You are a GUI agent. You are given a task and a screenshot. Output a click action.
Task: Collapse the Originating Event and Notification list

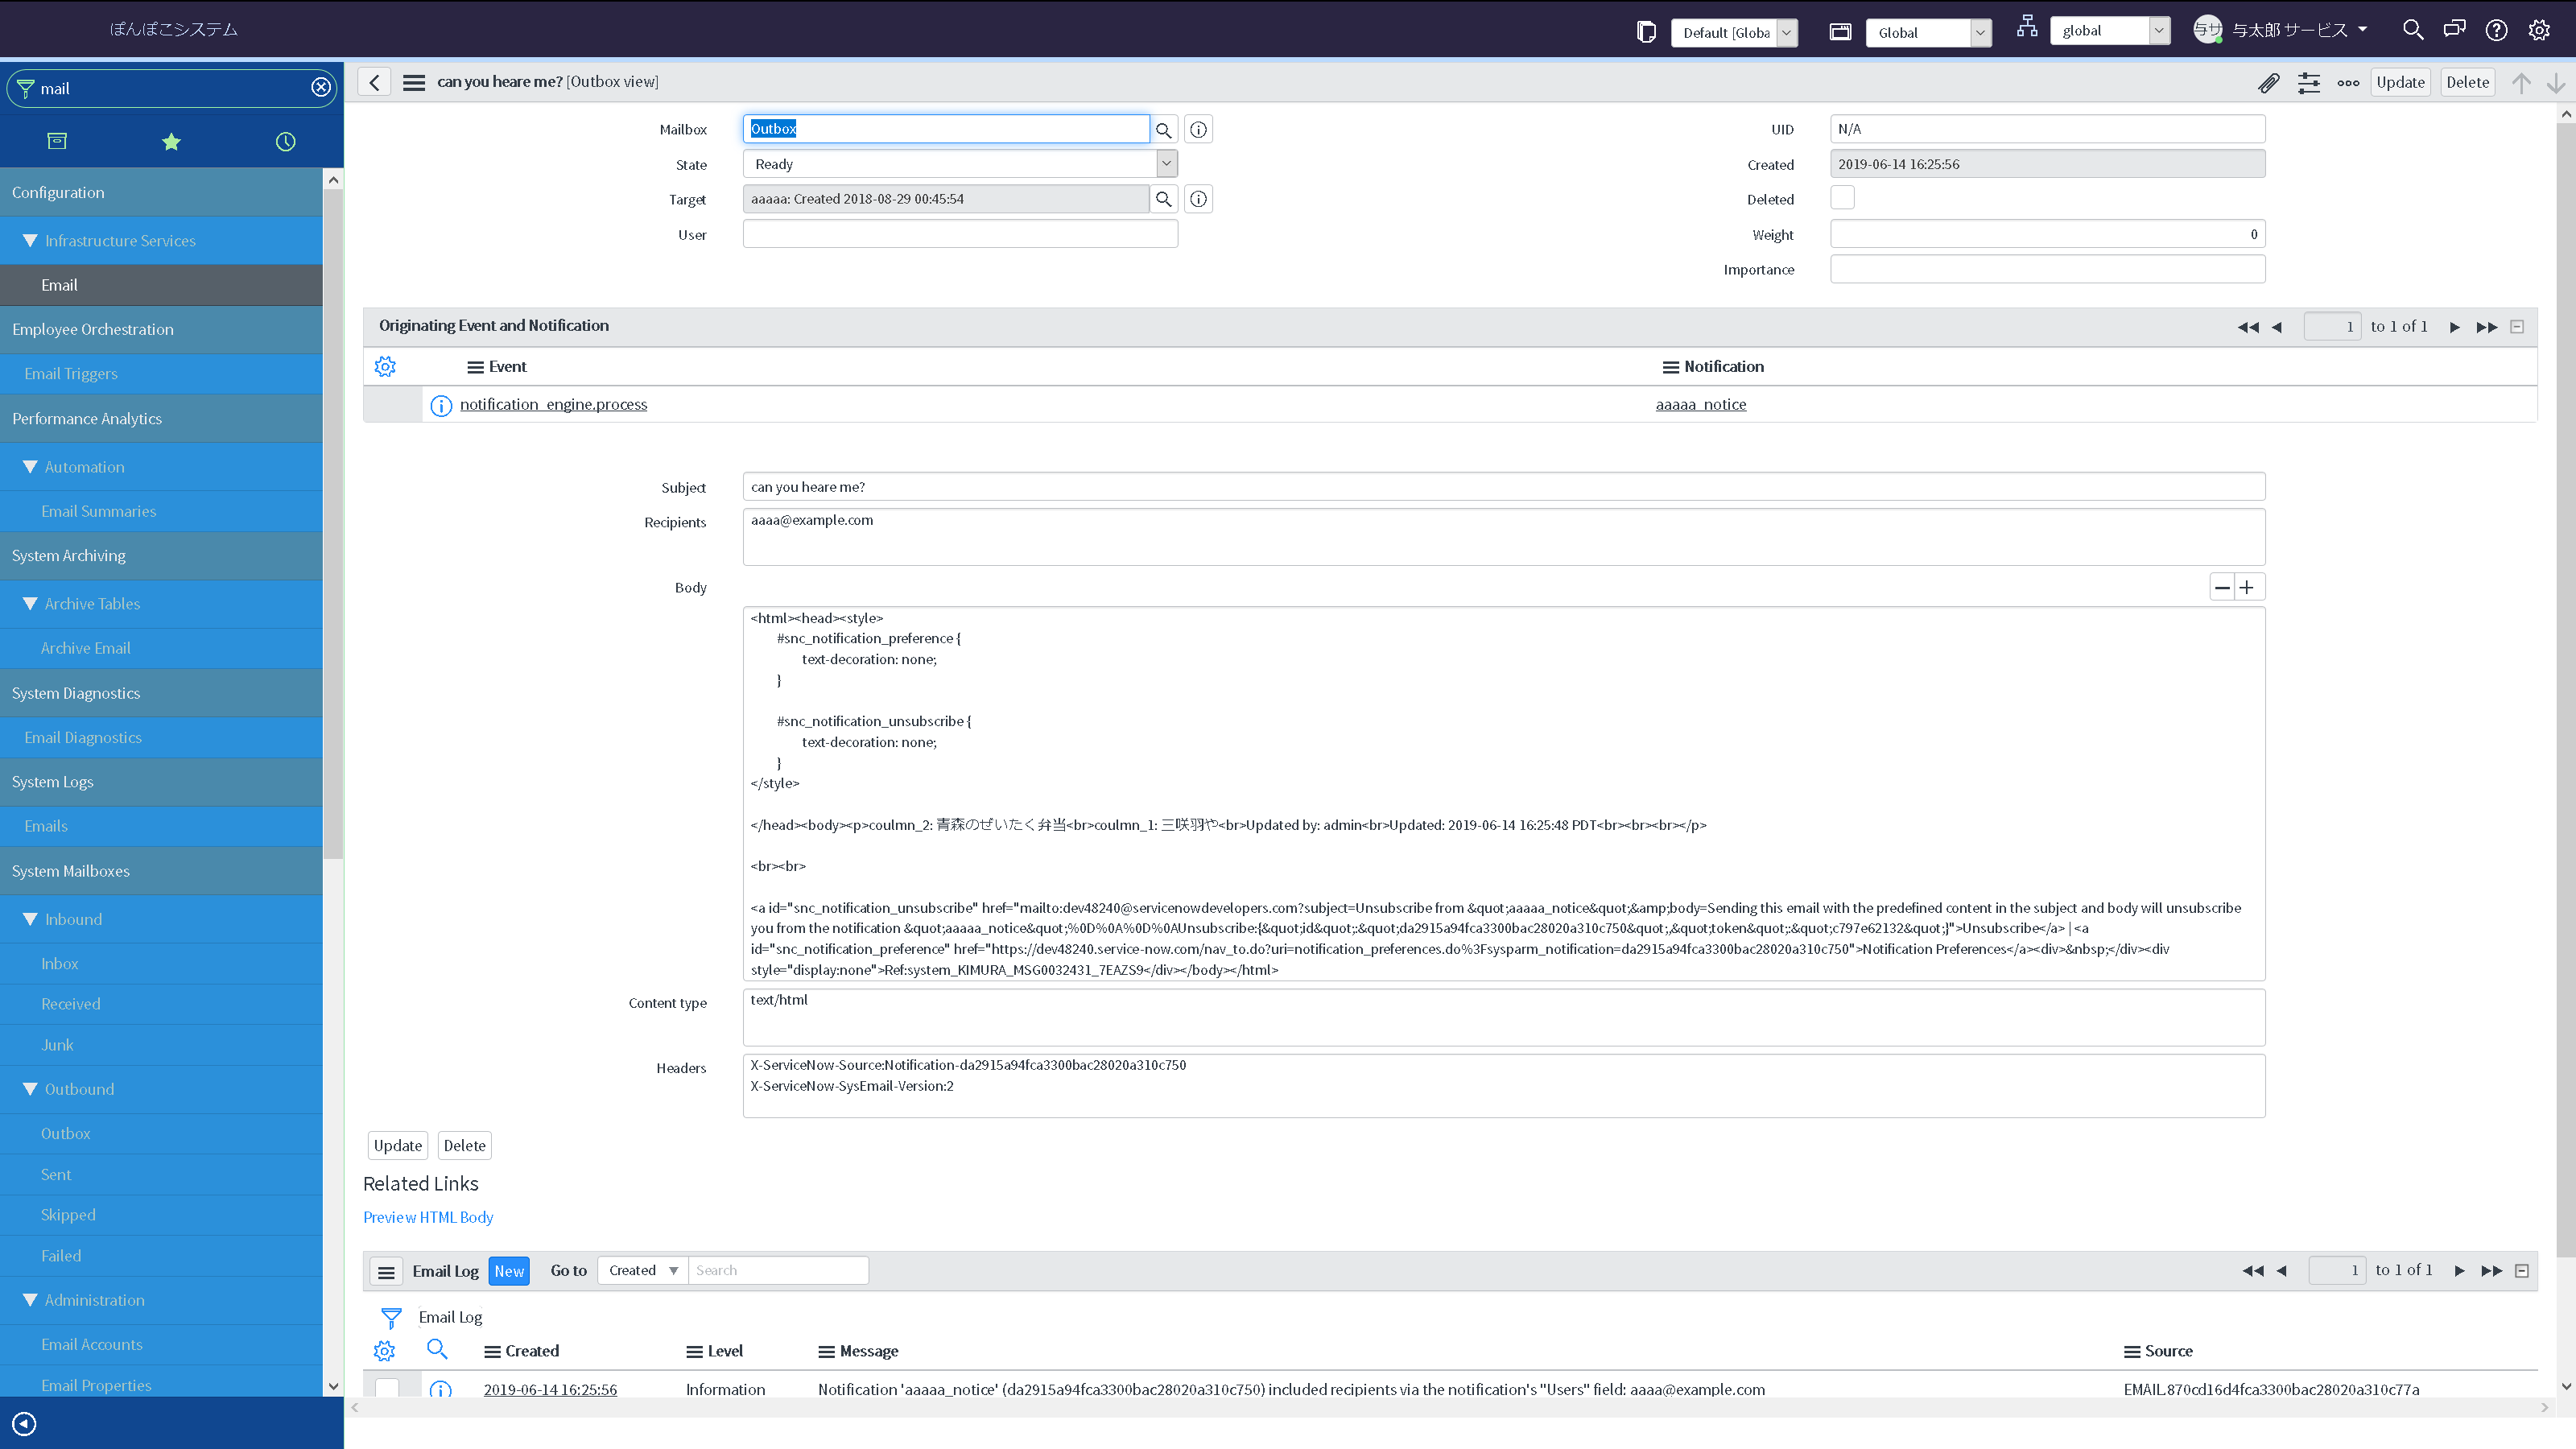(2517, 327)
